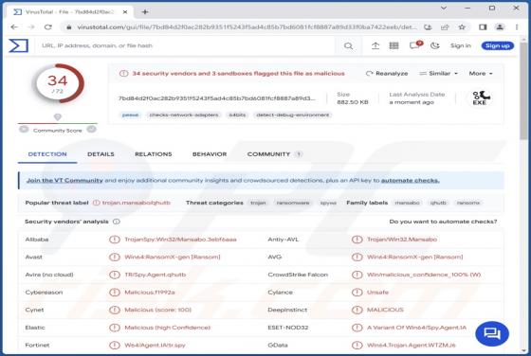Toggle dark mode moon icon
The height and width of the screenshot is (356, 531).
(x=435, y=45)
